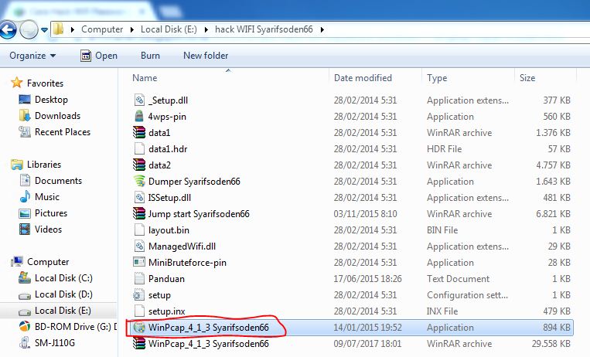Select the Computer node in sidebar
The width and height of the screenshot is (590, 357).
(x=48, y=261)
